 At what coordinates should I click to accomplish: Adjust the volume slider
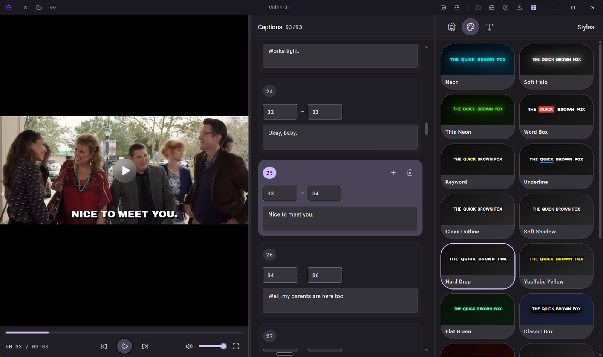212,346
